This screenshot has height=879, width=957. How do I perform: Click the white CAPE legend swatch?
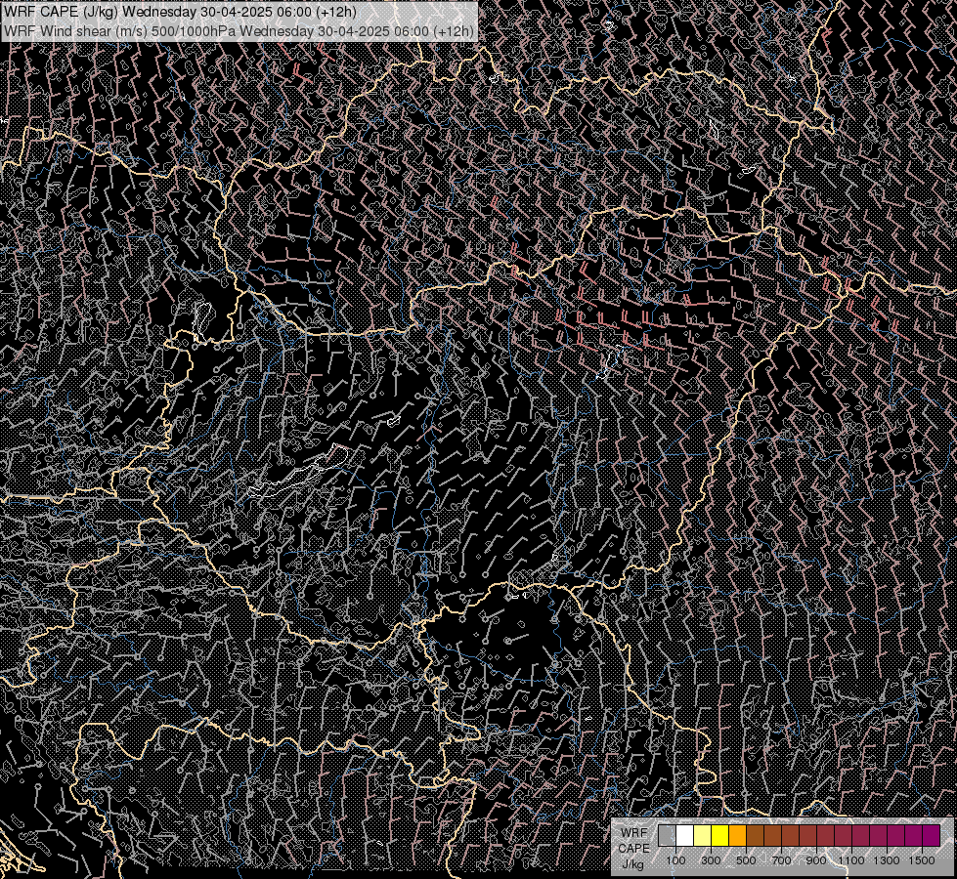coord(685,836)
